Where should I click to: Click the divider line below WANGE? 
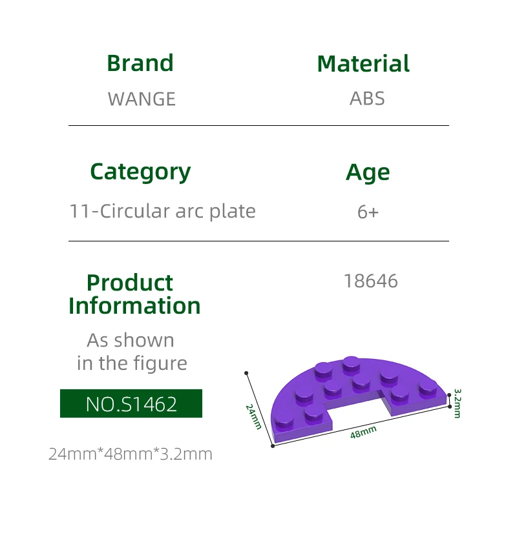click(258, 125)
